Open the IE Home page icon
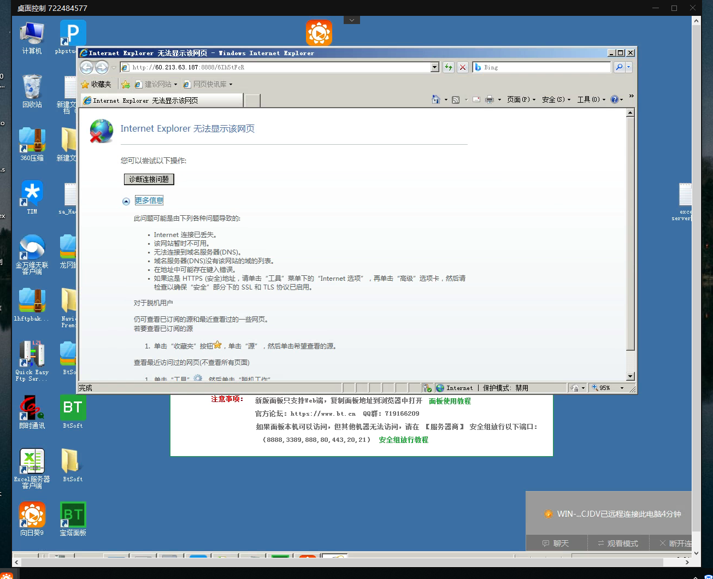The image size is (713, 579). (435, 99)
